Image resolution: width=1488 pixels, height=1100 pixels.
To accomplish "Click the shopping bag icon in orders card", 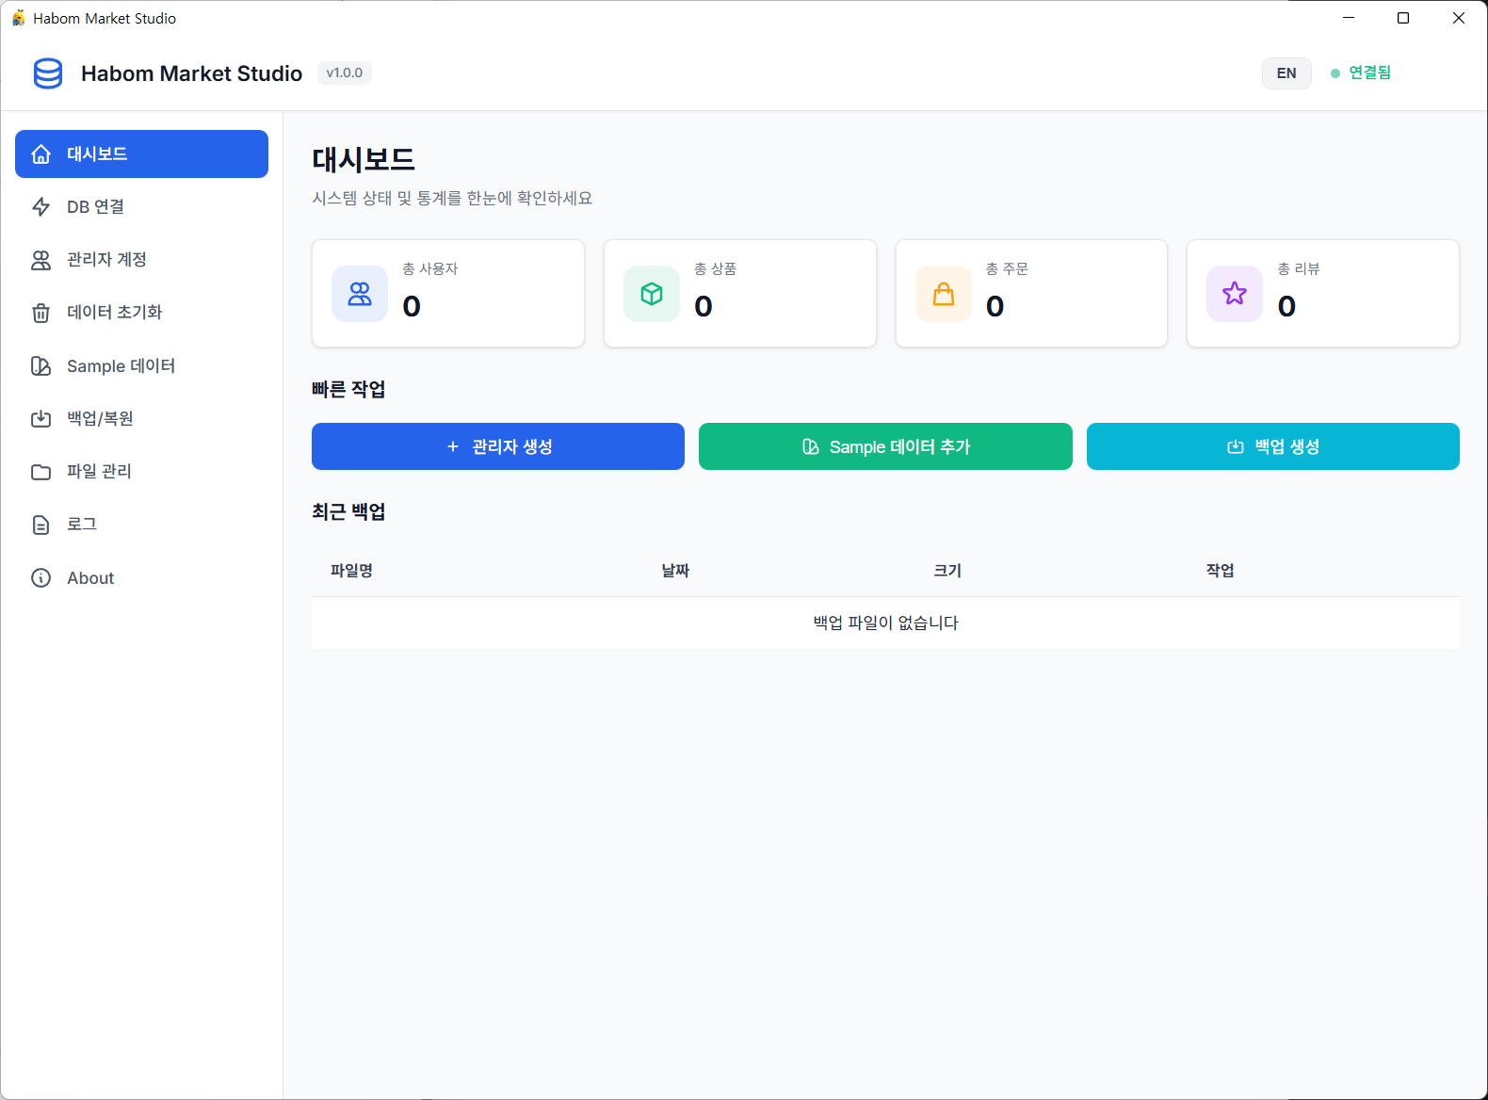I will point(944,294).
